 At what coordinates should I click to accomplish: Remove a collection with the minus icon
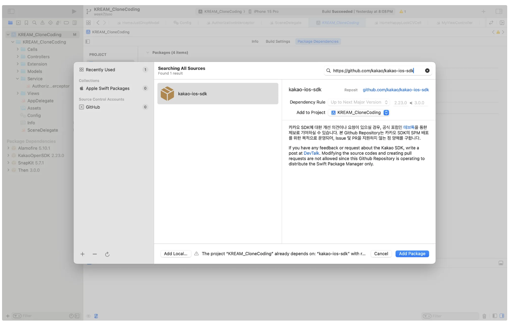pos(95,254)
